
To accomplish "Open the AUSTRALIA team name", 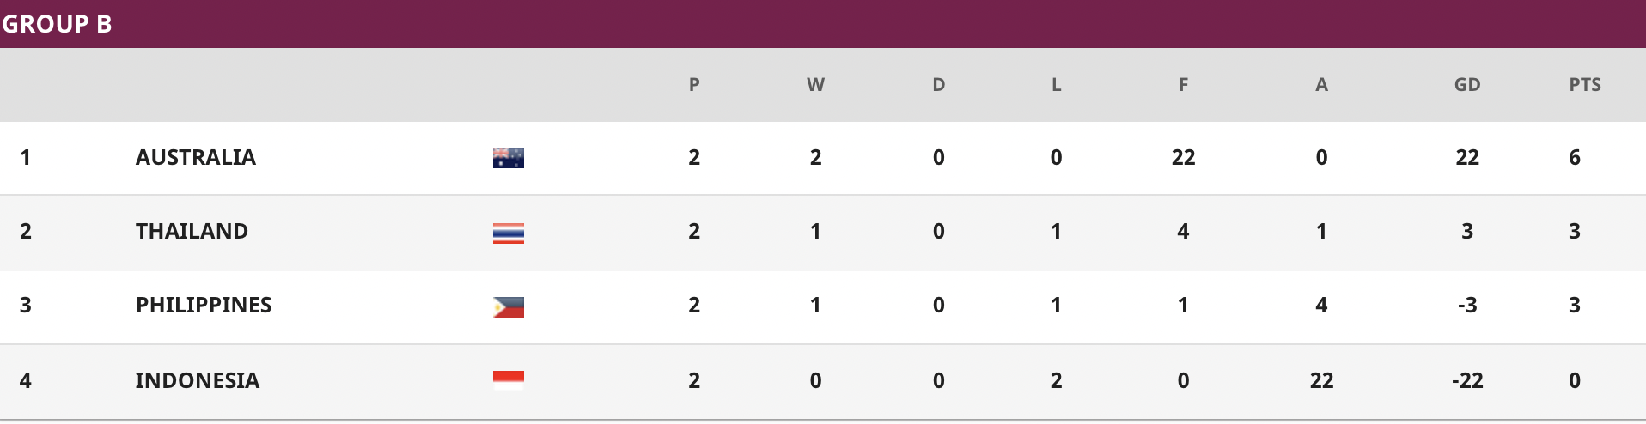I will (x=196, y=157).
